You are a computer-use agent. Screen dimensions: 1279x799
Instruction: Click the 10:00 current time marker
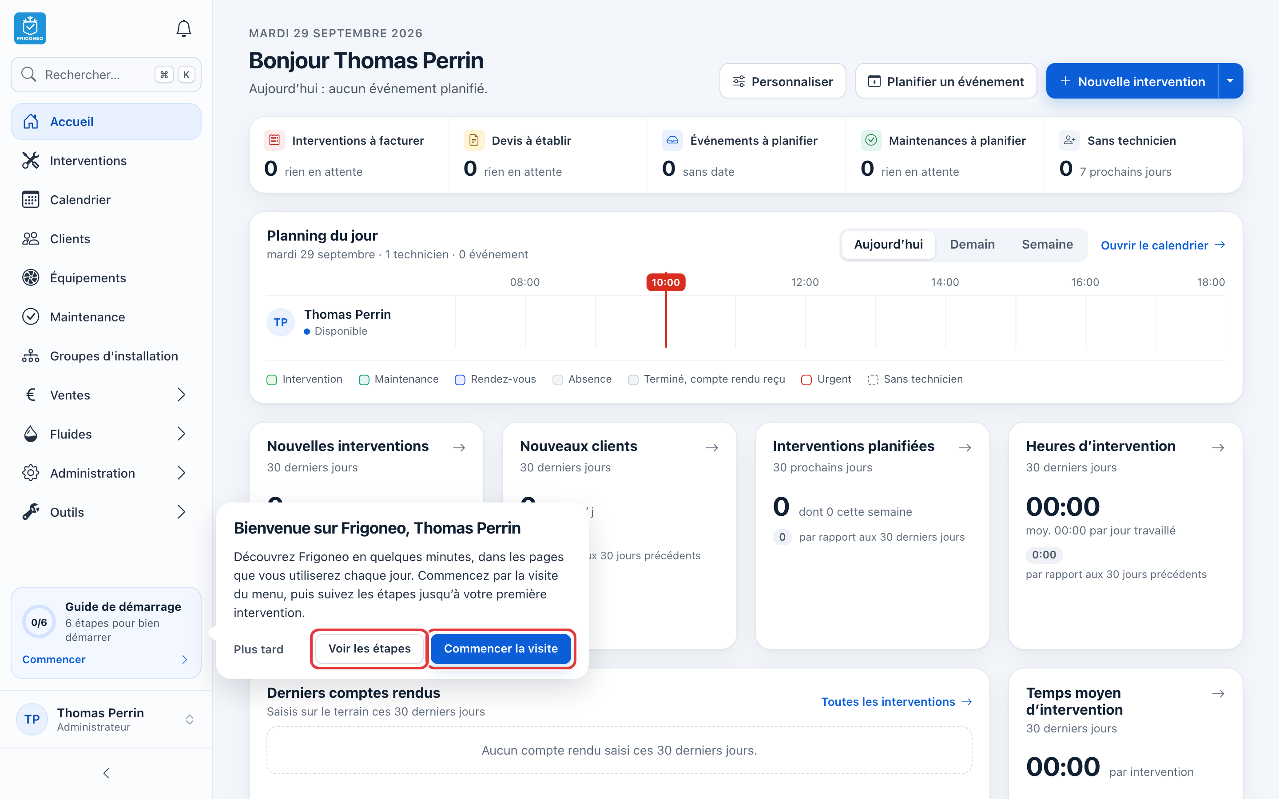click(665, 282)
